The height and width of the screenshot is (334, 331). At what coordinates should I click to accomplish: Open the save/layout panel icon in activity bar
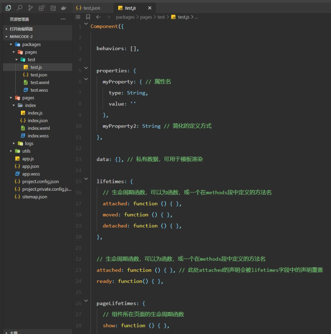pos(53,8)
